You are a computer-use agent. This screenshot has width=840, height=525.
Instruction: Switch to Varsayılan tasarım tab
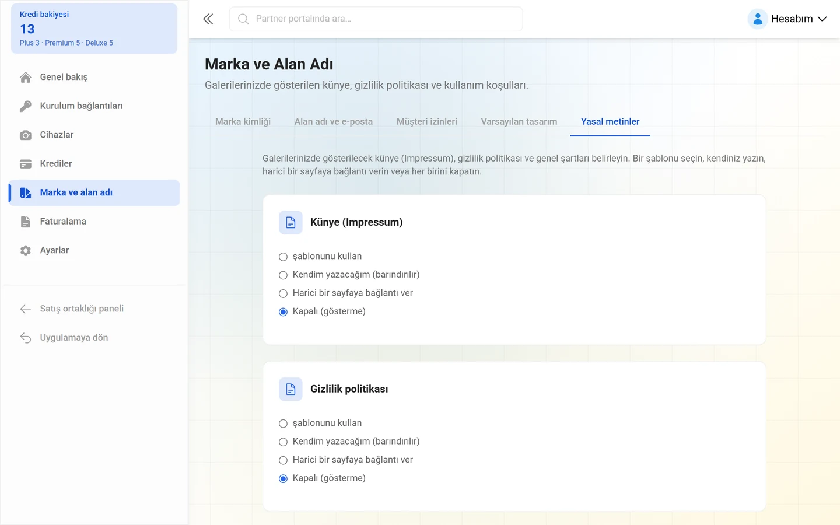[519, 121]
